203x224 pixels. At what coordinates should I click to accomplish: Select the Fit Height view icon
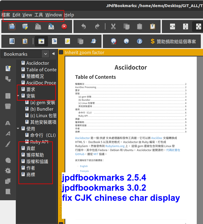coord(186,26)
